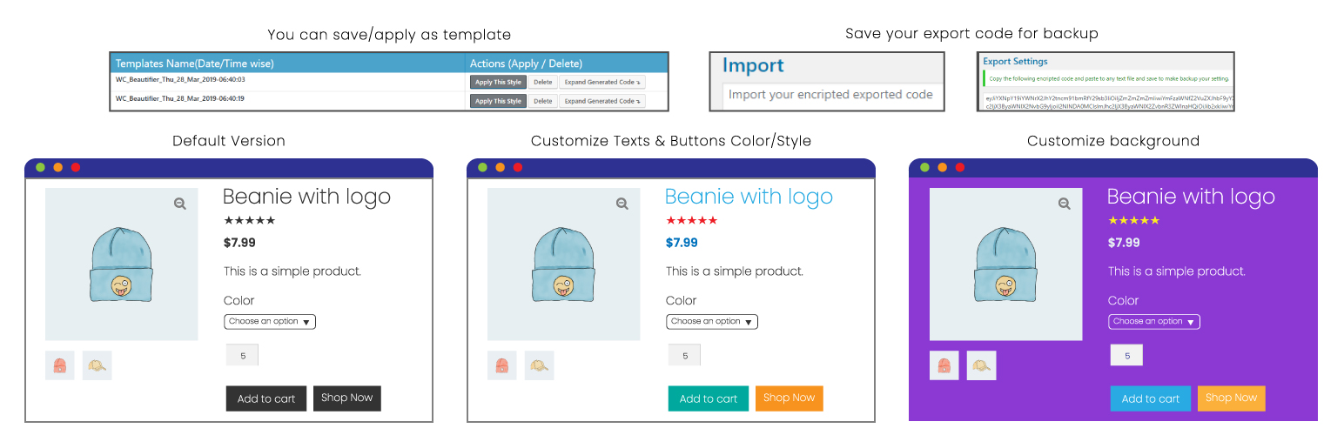The image size is (1344, 435).
Task: Click the magnifier icon in the purple background panel
Action: pos(1065,204)
